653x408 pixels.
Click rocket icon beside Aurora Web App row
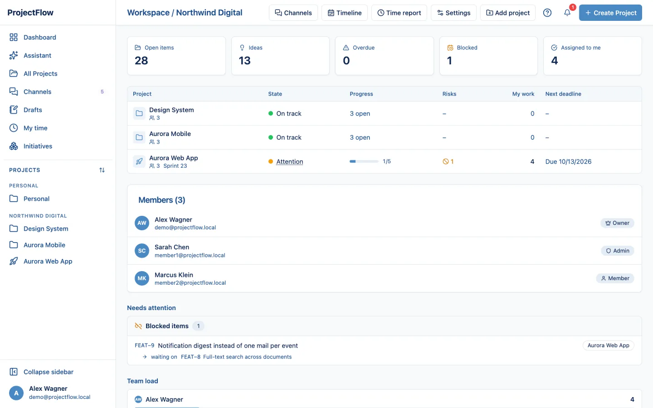pyautogui.click(x=139, y=161)
